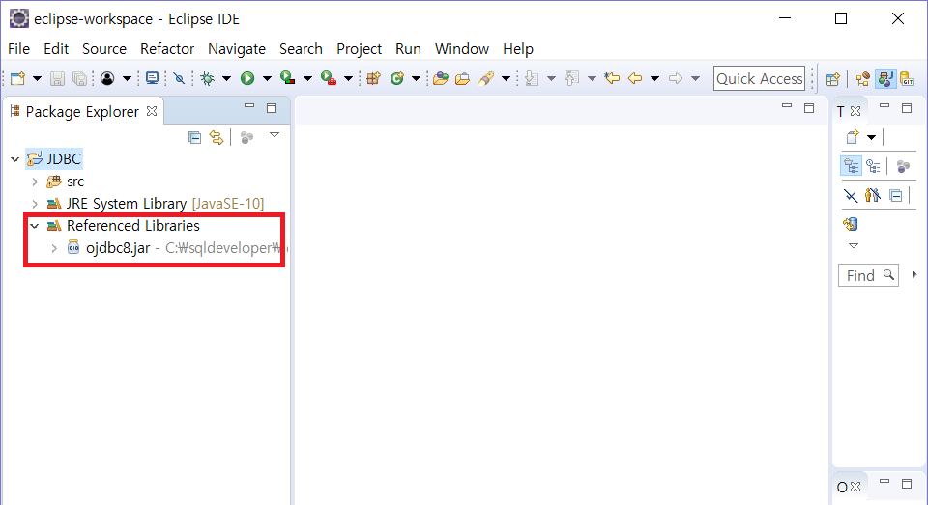Minimize the Package Explorer panel

[x=249, y=106]
